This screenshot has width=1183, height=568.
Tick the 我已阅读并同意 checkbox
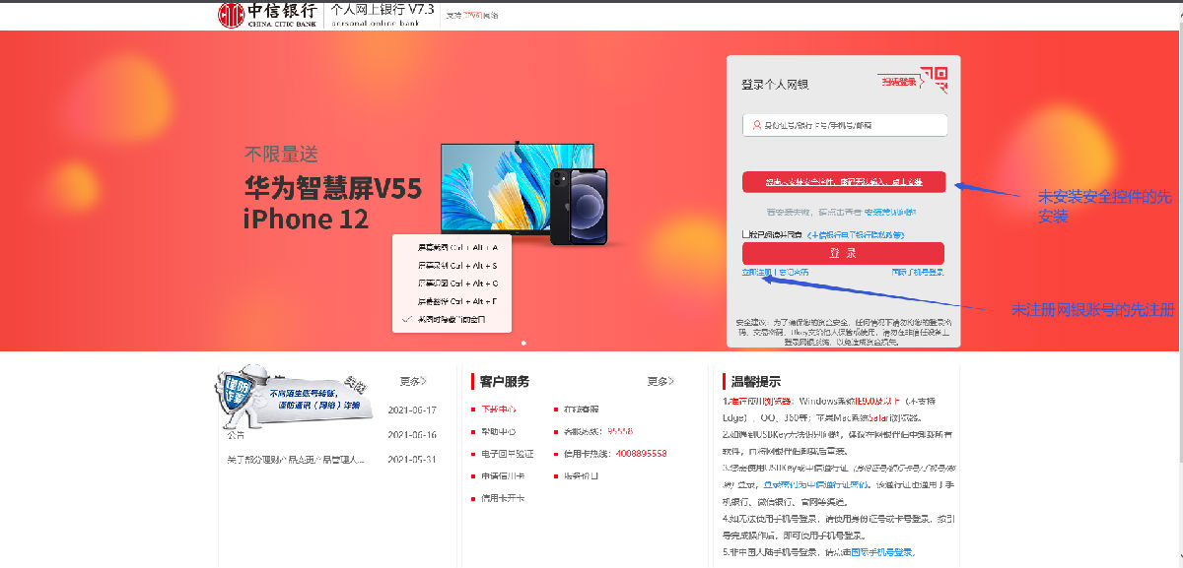click(x=745, y=235)
